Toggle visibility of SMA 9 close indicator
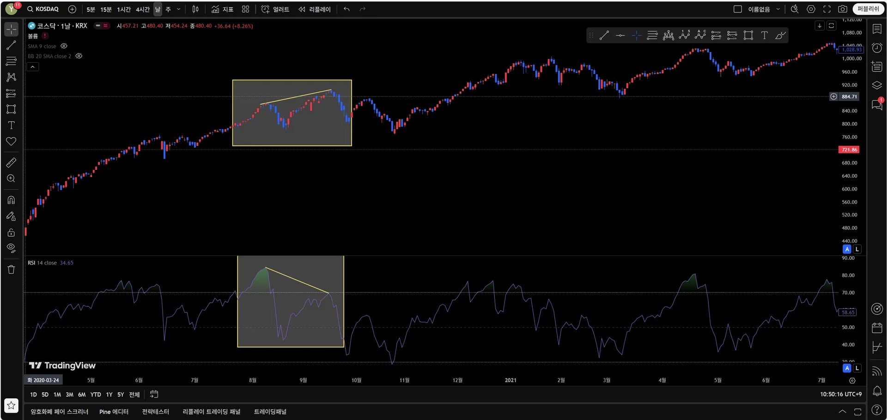Viewport: 887px width, 420px height. [x=64, y=46]
